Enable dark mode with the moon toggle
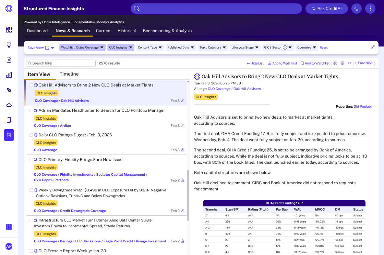Image resolution: width=384 pixels, height=255 pixels. pyautogui.click(x=356, y=8)
